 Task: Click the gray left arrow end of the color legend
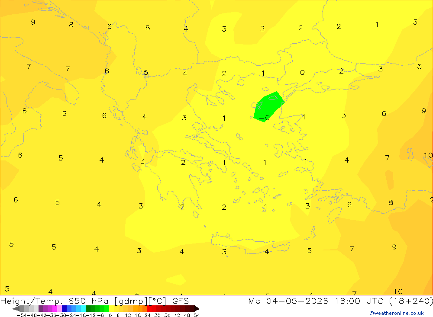pos(16,309)
